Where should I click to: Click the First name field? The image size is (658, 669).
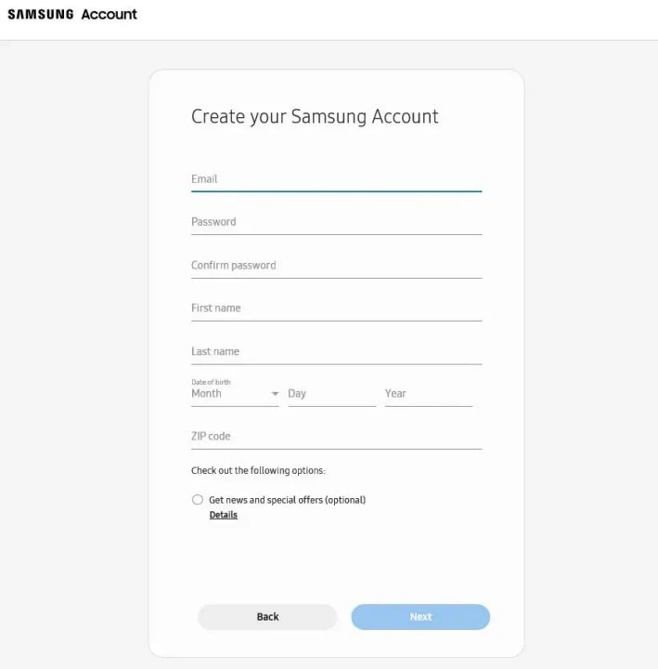pyautogui.click(x=336, y=308)
